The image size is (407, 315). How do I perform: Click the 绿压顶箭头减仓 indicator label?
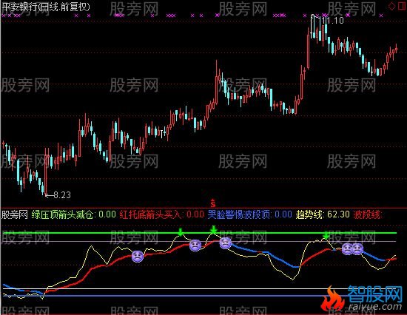(62, 214)
